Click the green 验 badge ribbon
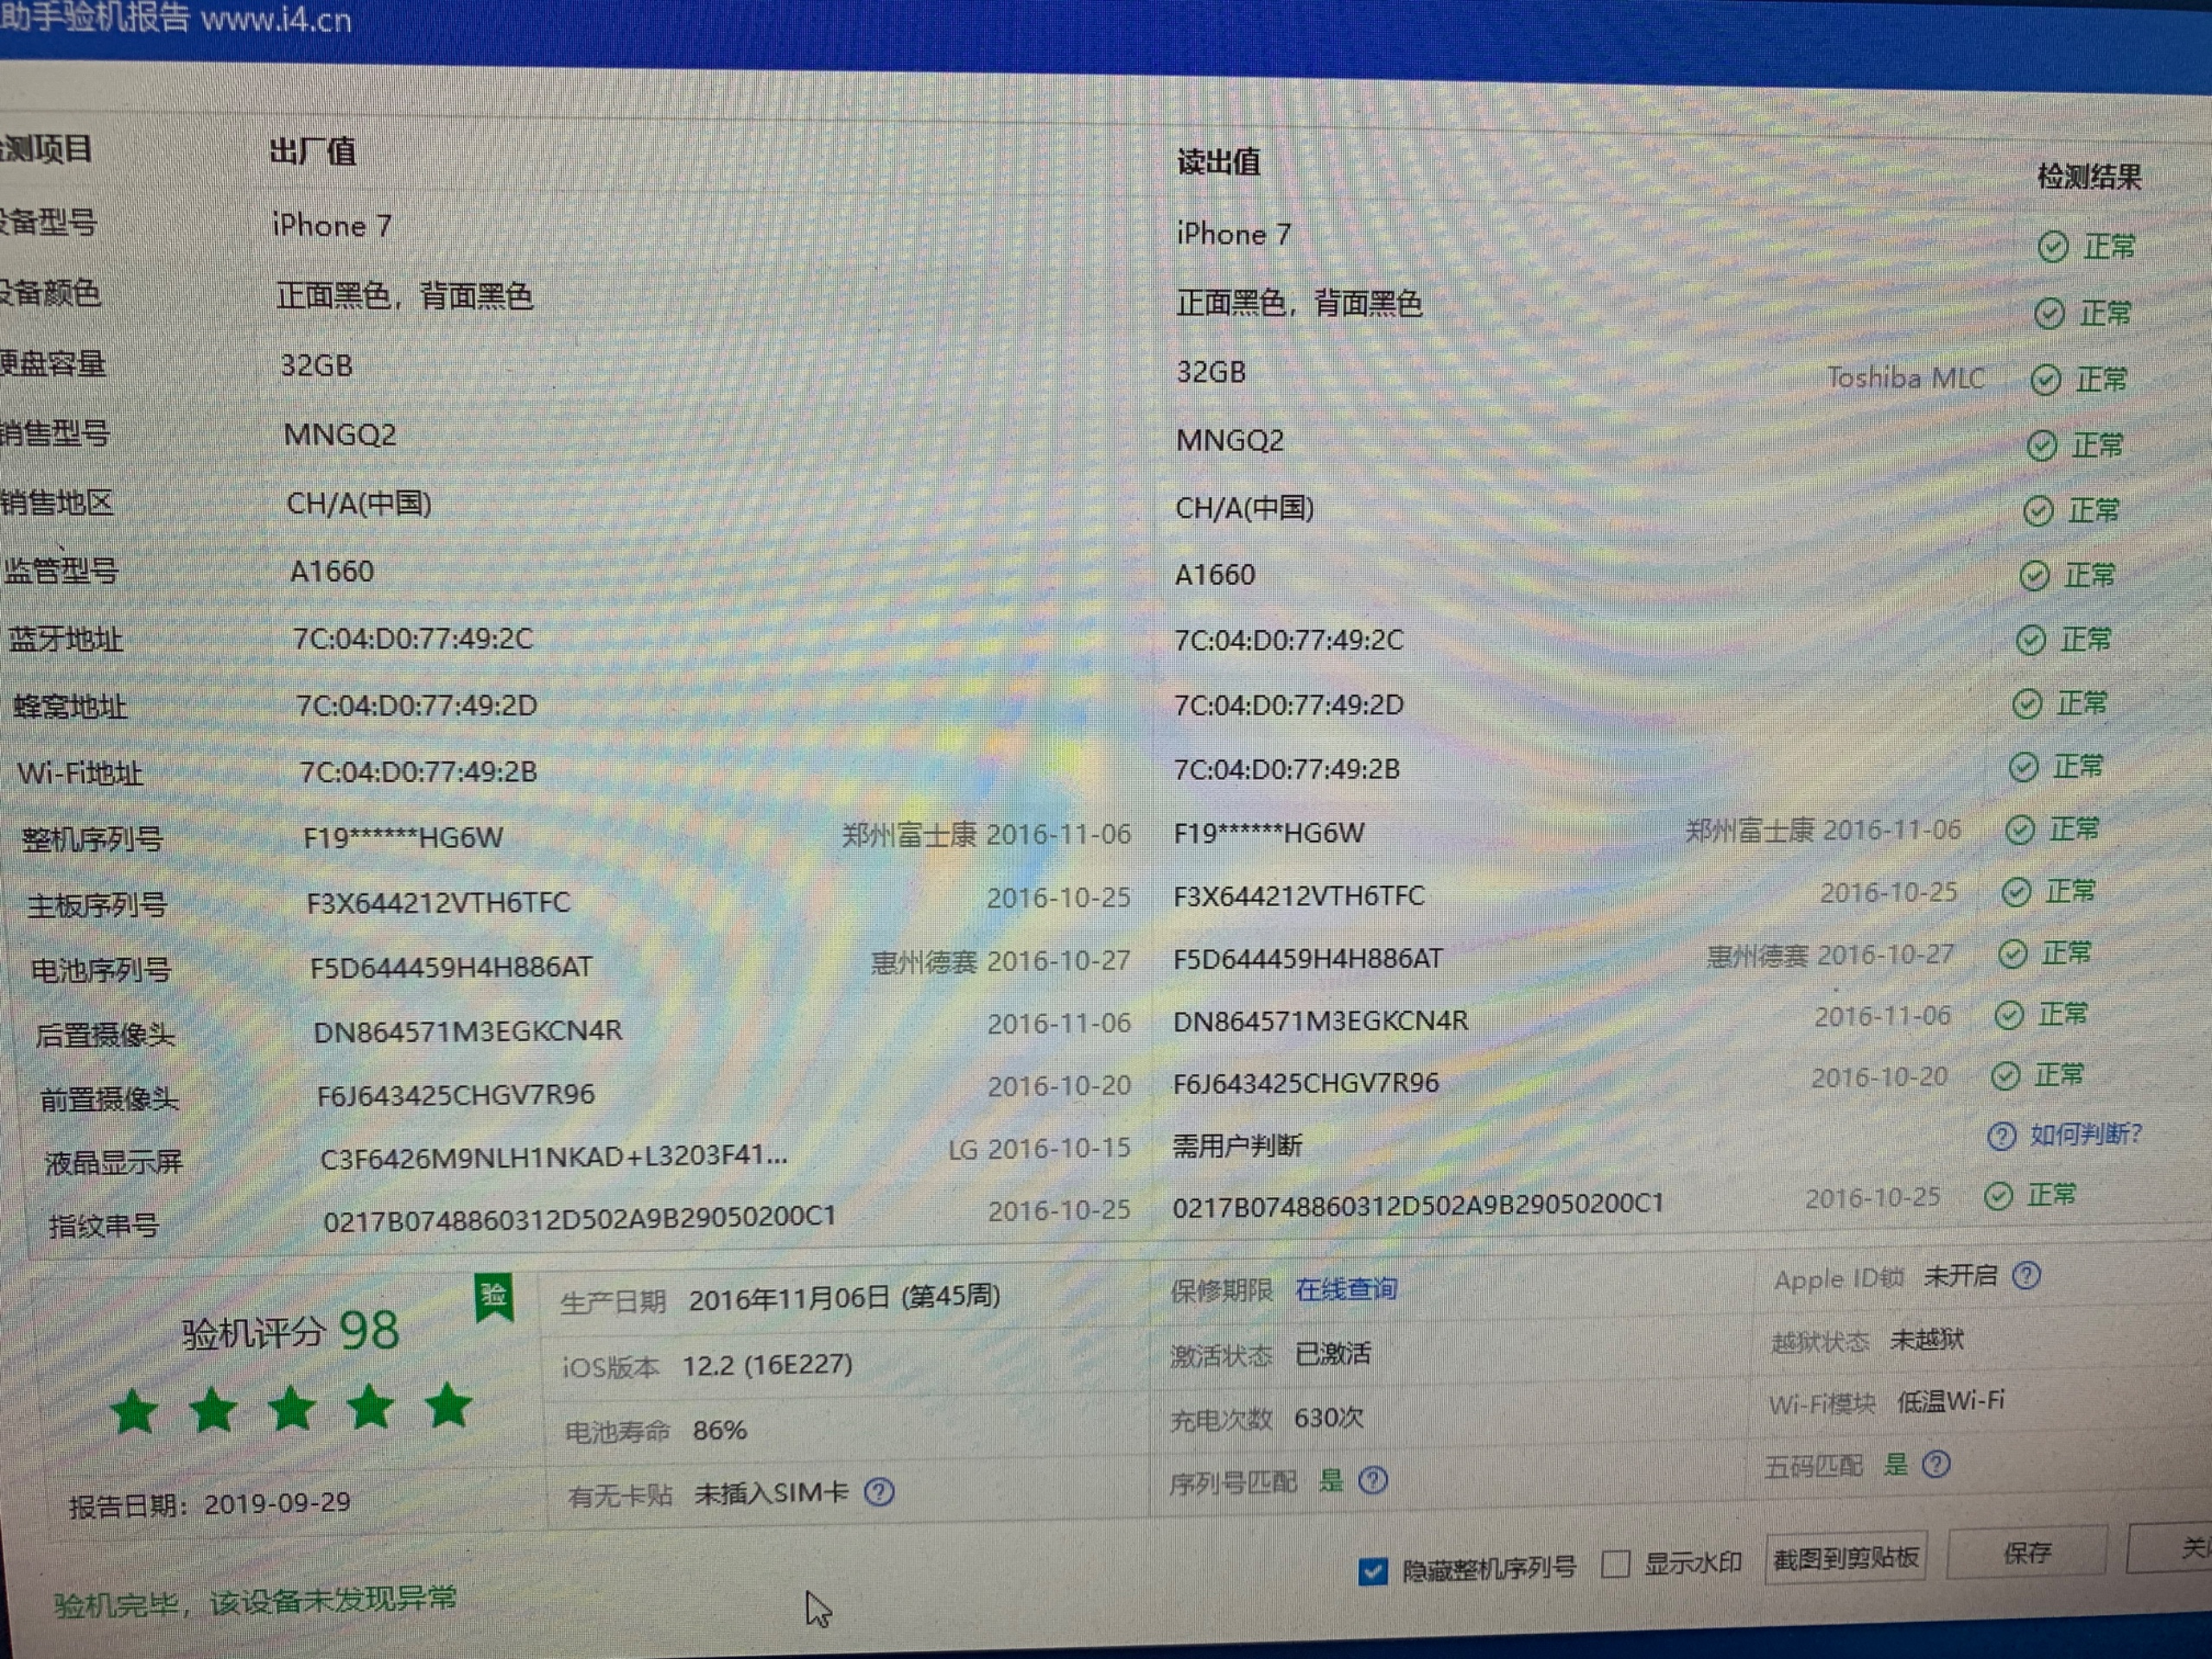Screen dimensions: 2212x1659 (x=494, y=1297)
